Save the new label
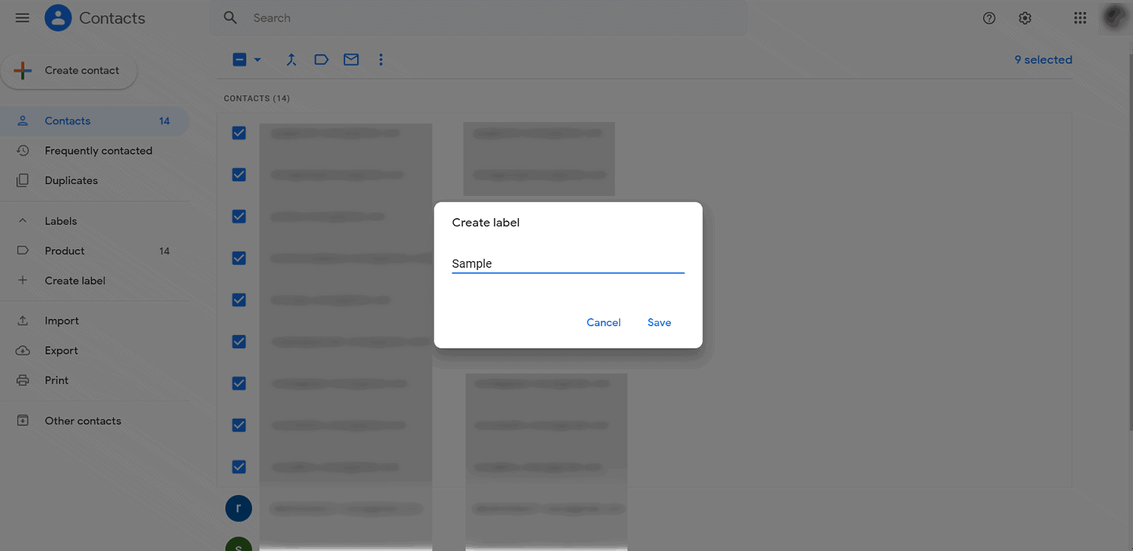The height and width of the screenshot is (551, 1133). point(659,322)
